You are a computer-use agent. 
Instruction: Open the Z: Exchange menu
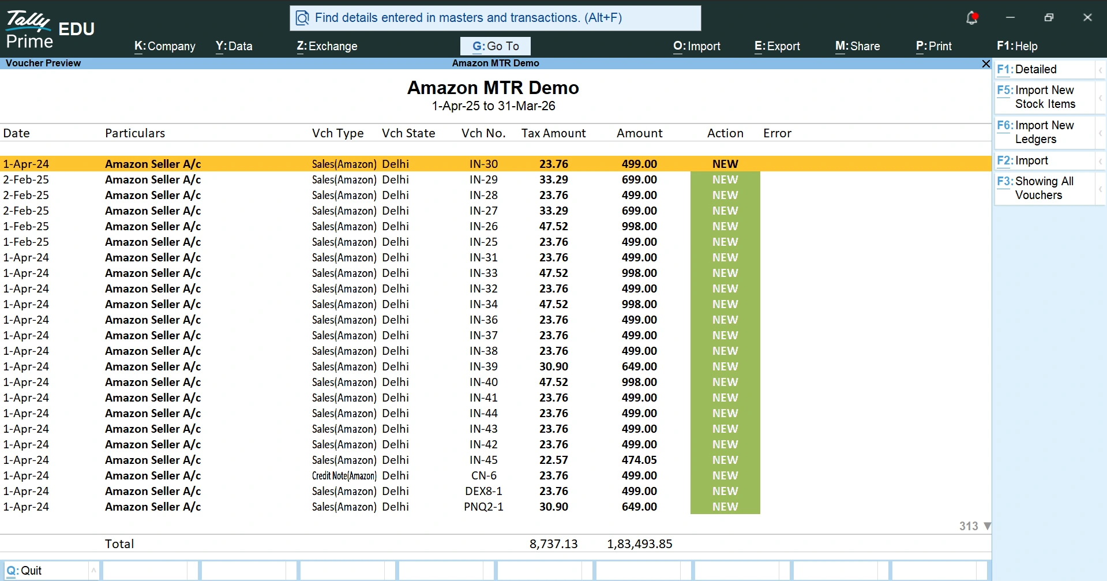(327, 46)
